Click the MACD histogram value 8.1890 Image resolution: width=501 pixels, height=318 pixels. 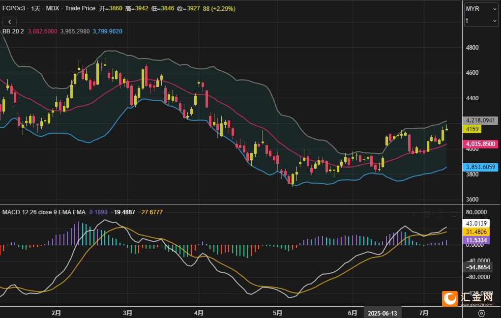point(98,212)
